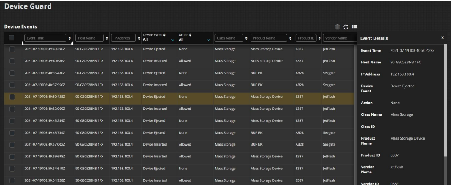This screenshot has width=451, height=186.
Task: Sort by Action header arrows
Action: [190, 35]
